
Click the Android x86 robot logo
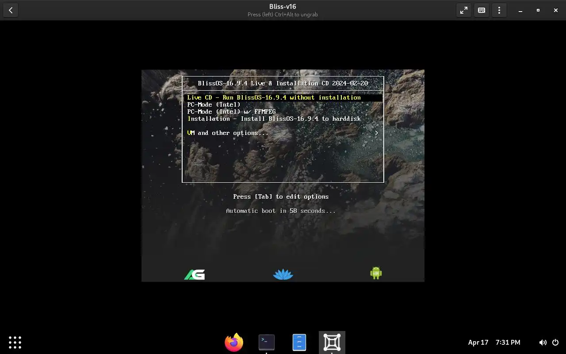[376, 273]
